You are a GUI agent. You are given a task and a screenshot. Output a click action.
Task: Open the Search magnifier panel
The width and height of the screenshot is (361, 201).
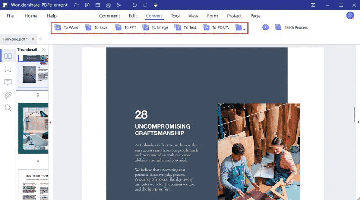coord(8,108)
